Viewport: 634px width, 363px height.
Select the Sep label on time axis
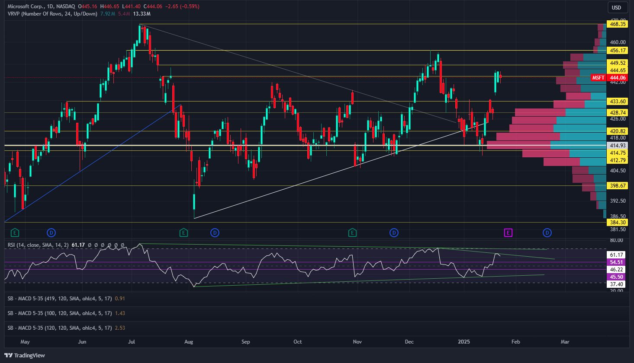(245, 342)
